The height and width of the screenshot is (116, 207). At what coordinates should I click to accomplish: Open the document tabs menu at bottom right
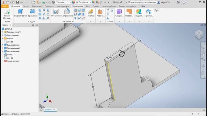coord(204,110)
